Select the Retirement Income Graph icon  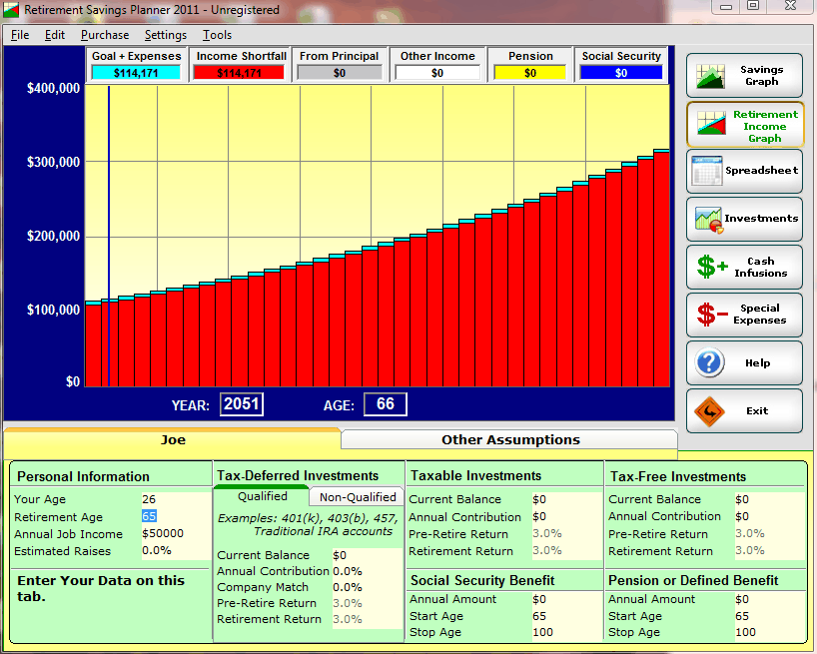pos(709,125)
